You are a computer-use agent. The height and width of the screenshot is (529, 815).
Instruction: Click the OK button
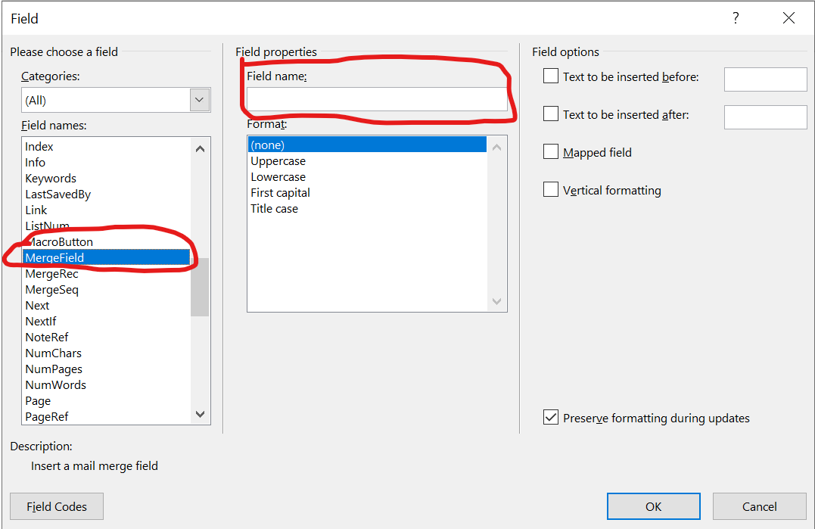tap(653, 507)
